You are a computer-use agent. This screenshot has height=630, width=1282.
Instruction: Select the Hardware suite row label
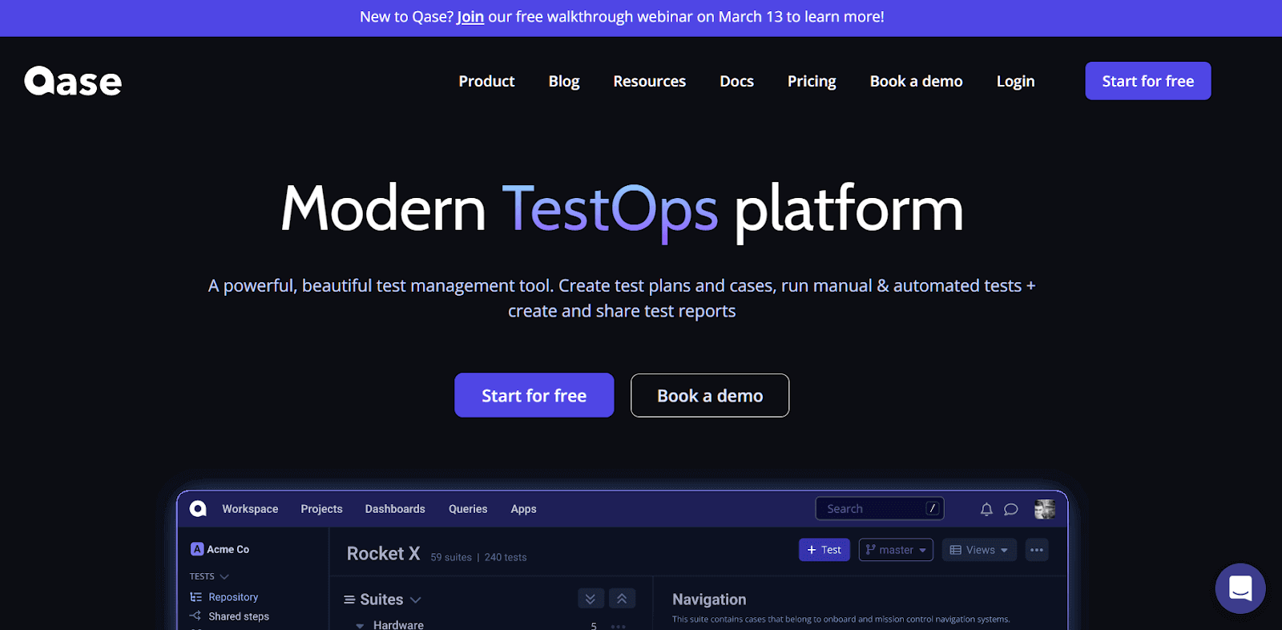point(398,625)
